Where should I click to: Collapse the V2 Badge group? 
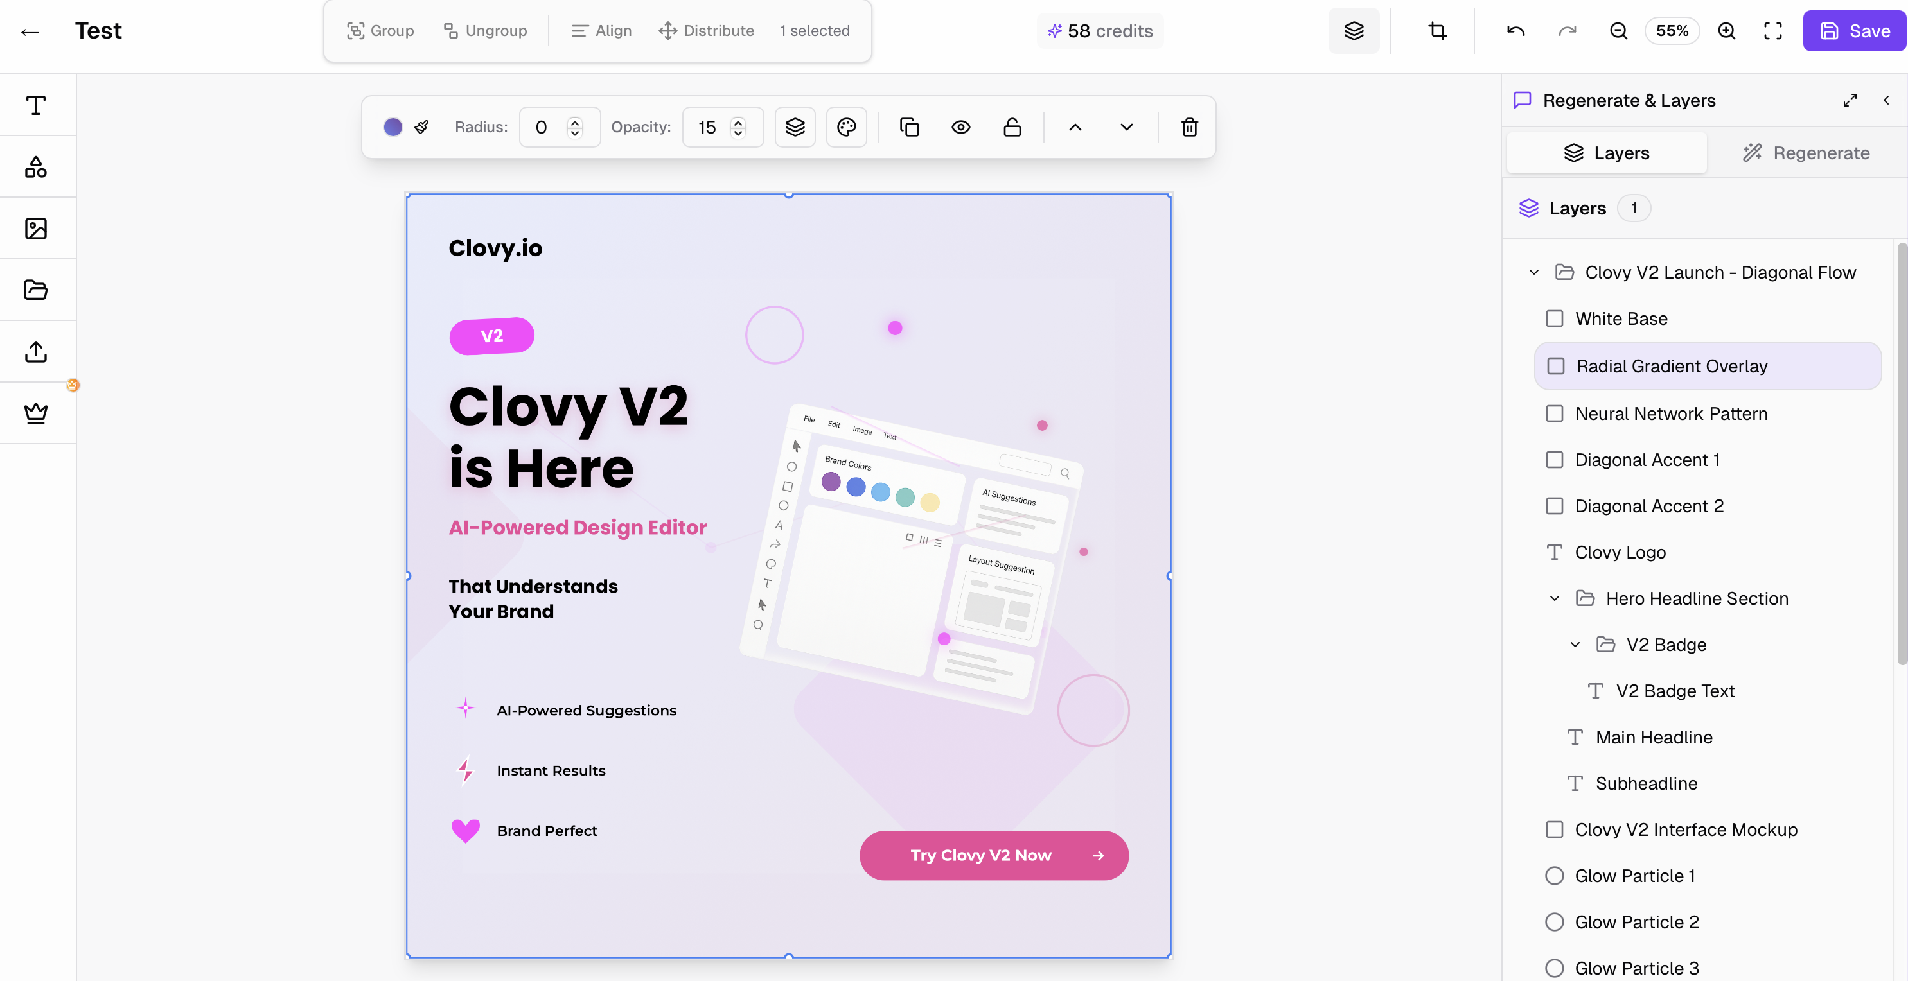click(x=1575, y=644)
